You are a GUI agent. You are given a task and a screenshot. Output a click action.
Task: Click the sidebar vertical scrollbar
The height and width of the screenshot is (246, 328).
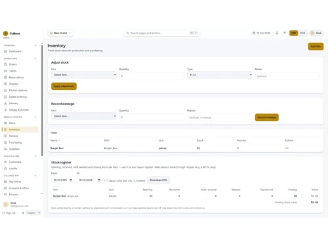(42, 100)
